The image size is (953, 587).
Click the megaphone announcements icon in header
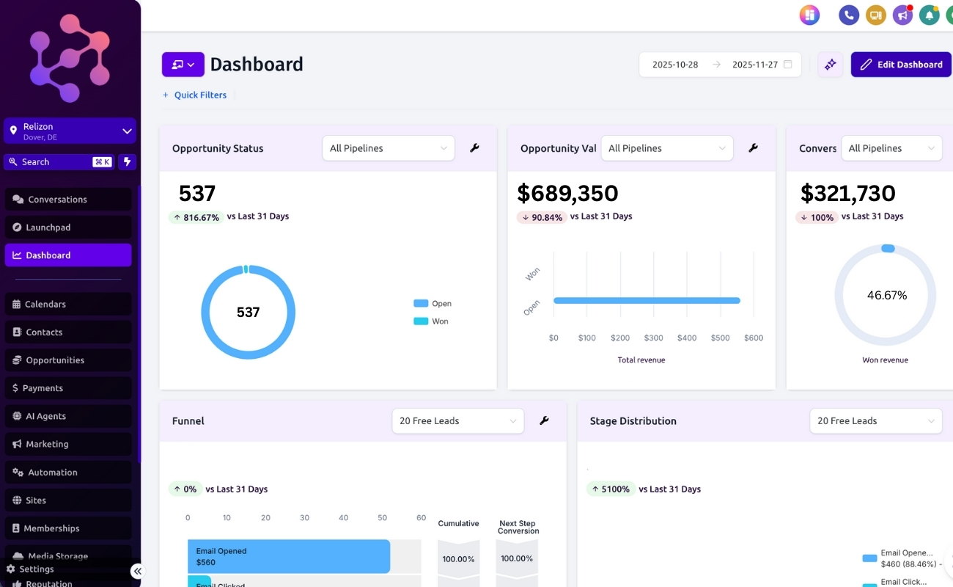click(902, 15)
